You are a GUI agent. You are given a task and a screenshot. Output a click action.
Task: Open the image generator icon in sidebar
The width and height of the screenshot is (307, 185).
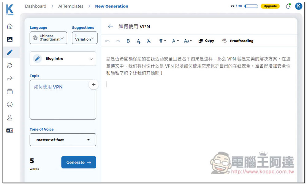pyautogui.click(x=10, y=39)
